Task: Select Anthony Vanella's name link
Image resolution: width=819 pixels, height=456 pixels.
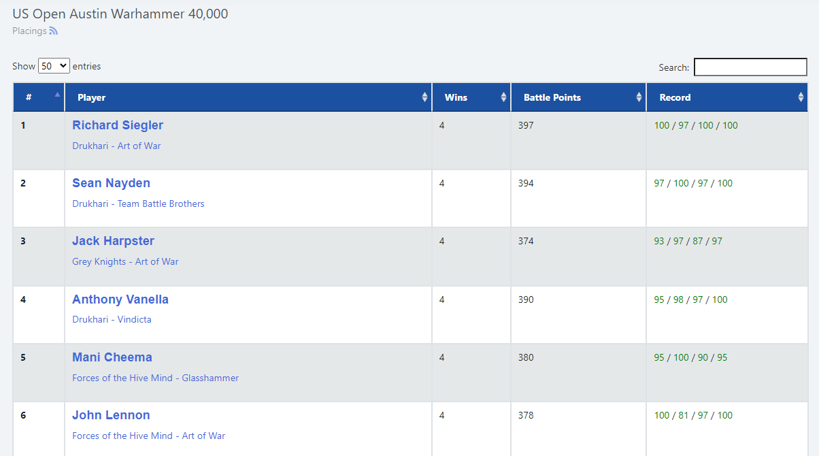Action: (x=120, y=299)
